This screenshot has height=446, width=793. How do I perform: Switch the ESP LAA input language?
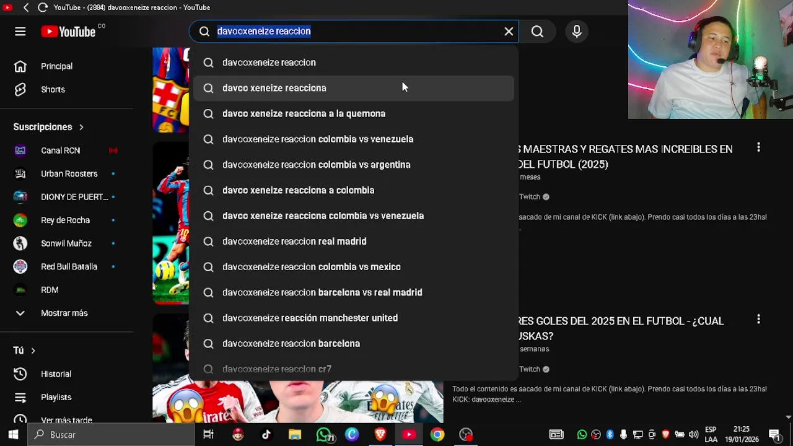pos(711,435)
